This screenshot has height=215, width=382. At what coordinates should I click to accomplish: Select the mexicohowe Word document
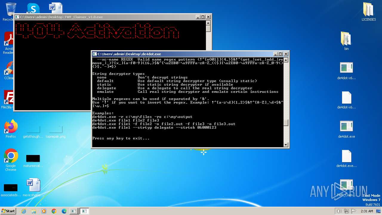33,187
